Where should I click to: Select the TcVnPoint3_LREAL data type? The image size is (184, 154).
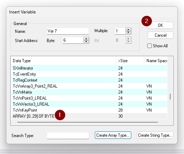90,98
